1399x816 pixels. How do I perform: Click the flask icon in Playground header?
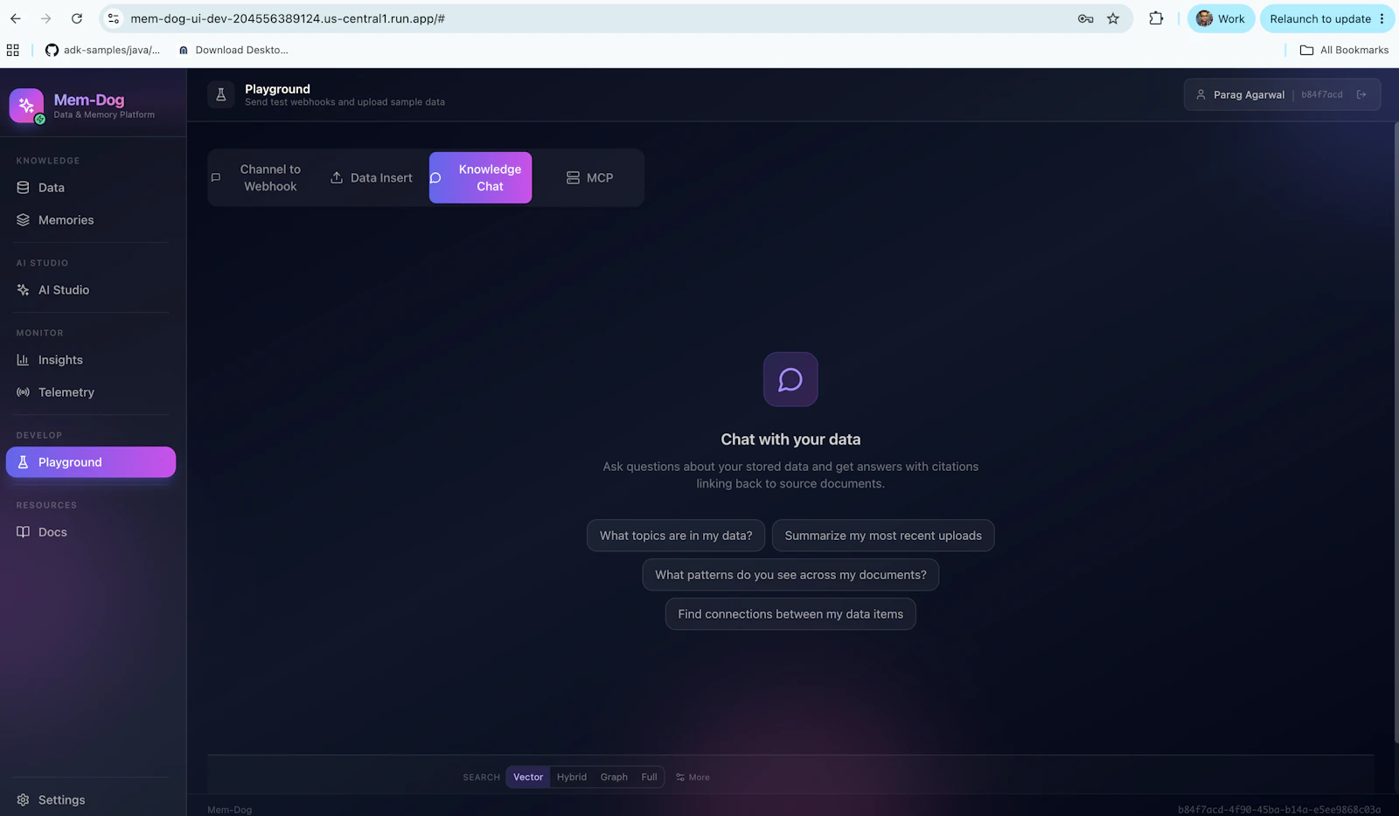[221, 94]
